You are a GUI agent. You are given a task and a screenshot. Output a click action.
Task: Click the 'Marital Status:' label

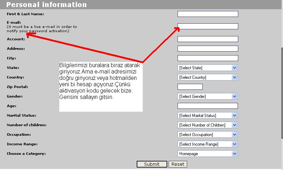pyautogui.click(x=21, y=115)
